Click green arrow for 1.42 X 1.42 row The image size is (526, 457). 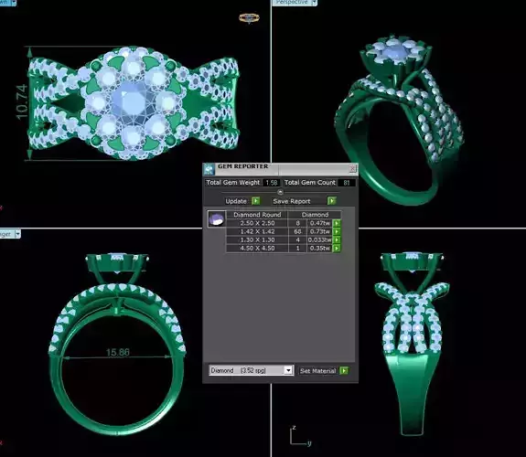(337, 231)
